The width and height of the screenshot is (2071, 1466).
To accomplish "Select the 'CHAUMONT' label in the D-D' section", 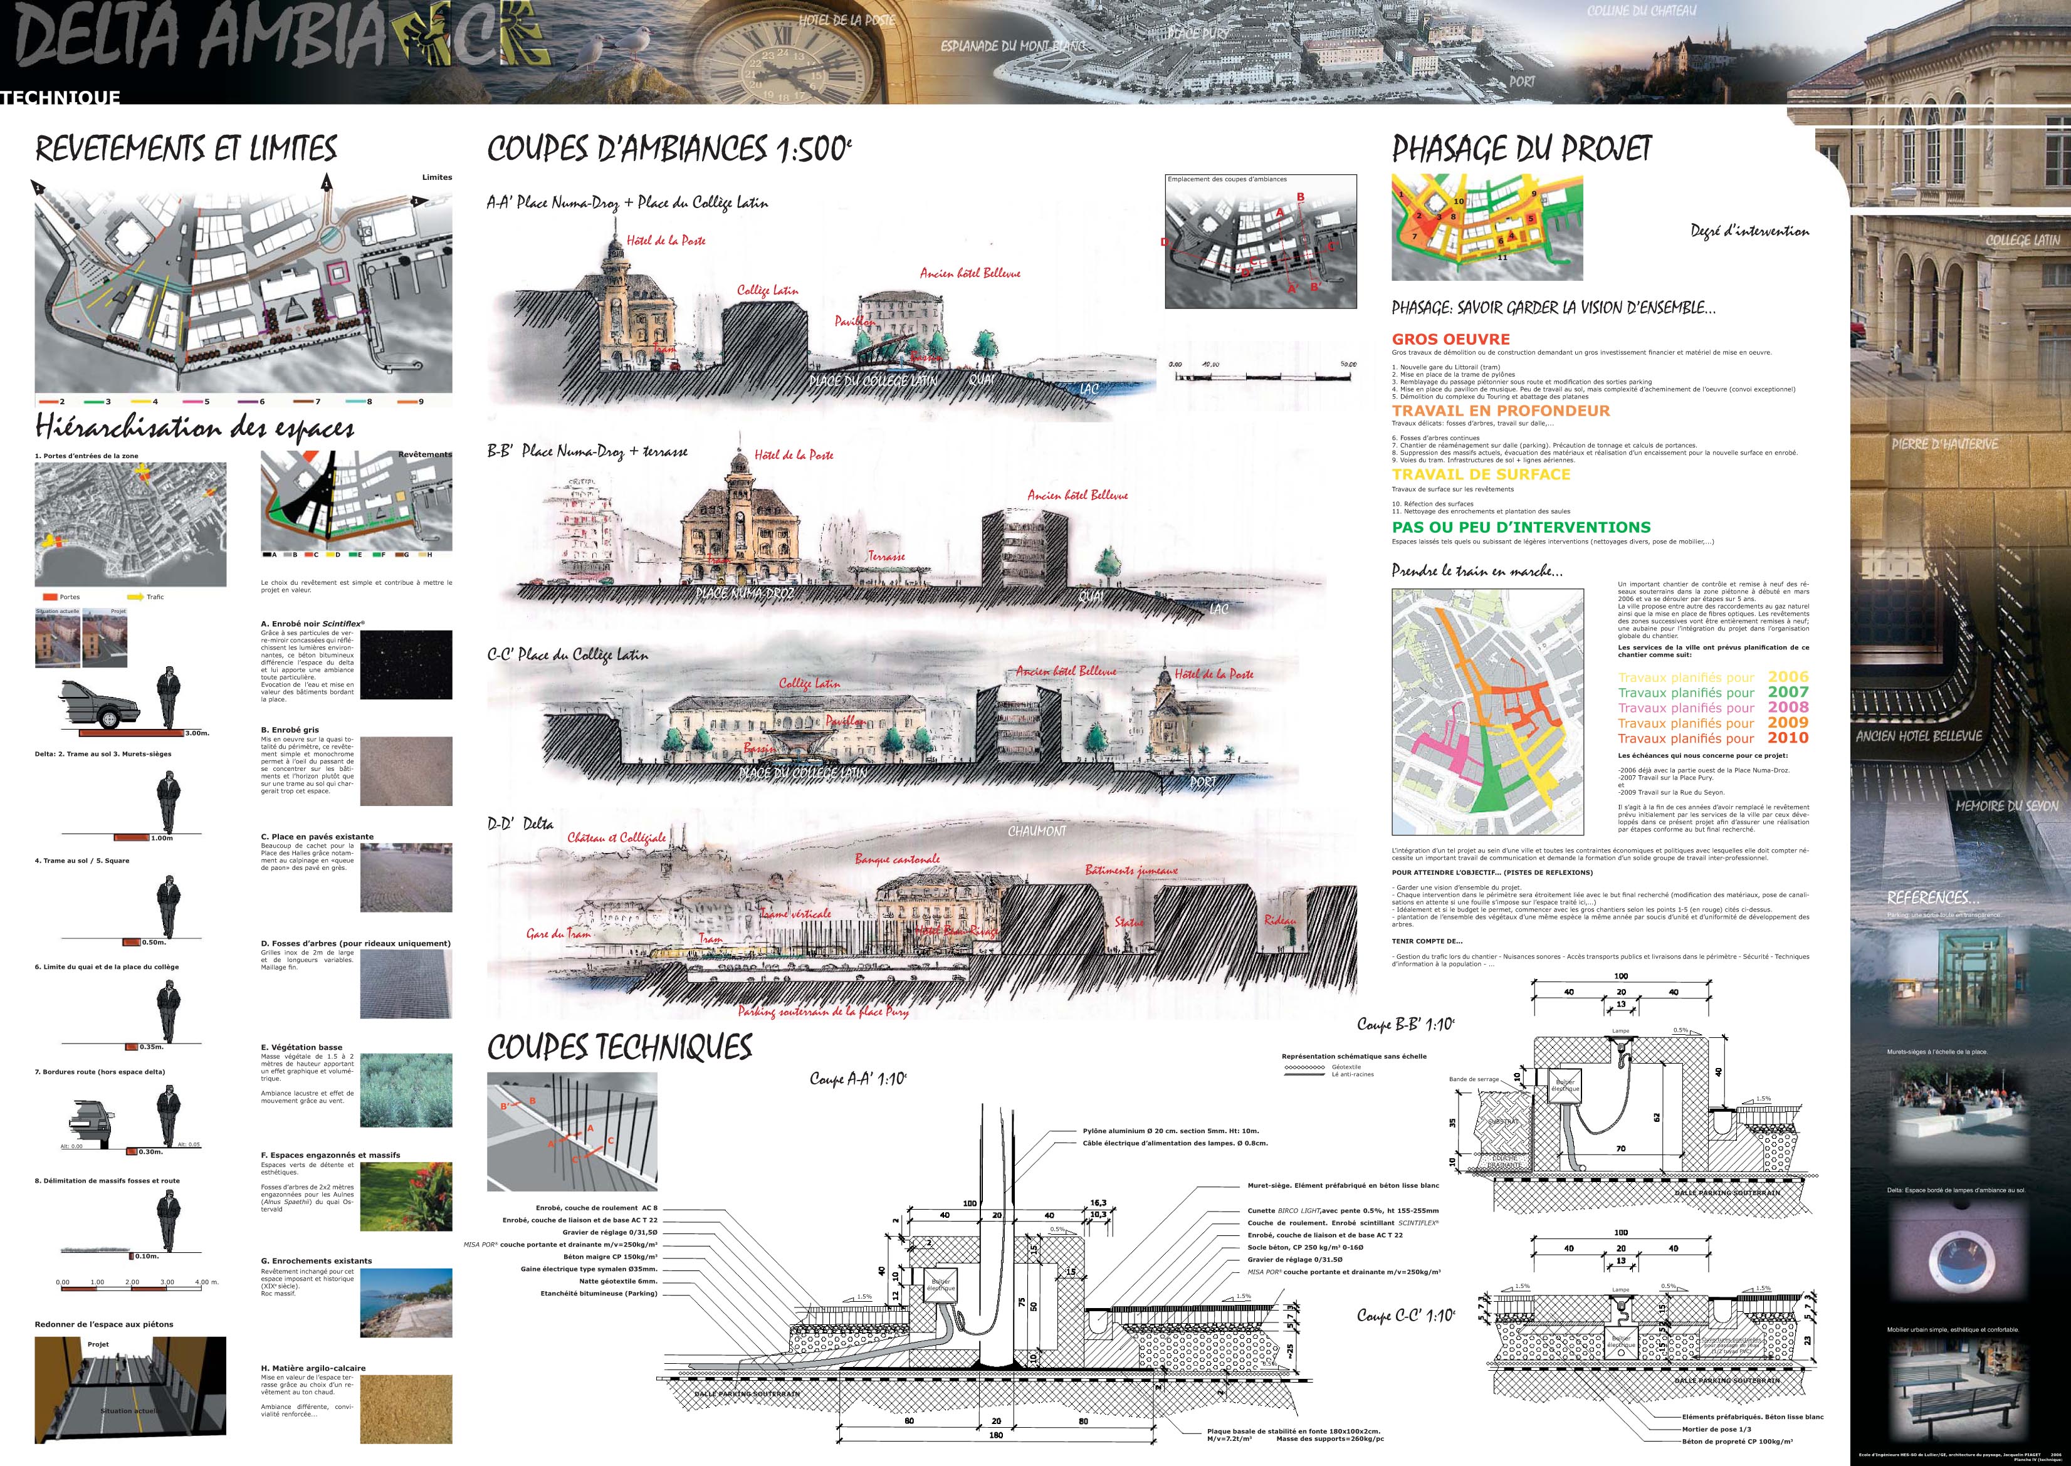I will coord(1036,830).
